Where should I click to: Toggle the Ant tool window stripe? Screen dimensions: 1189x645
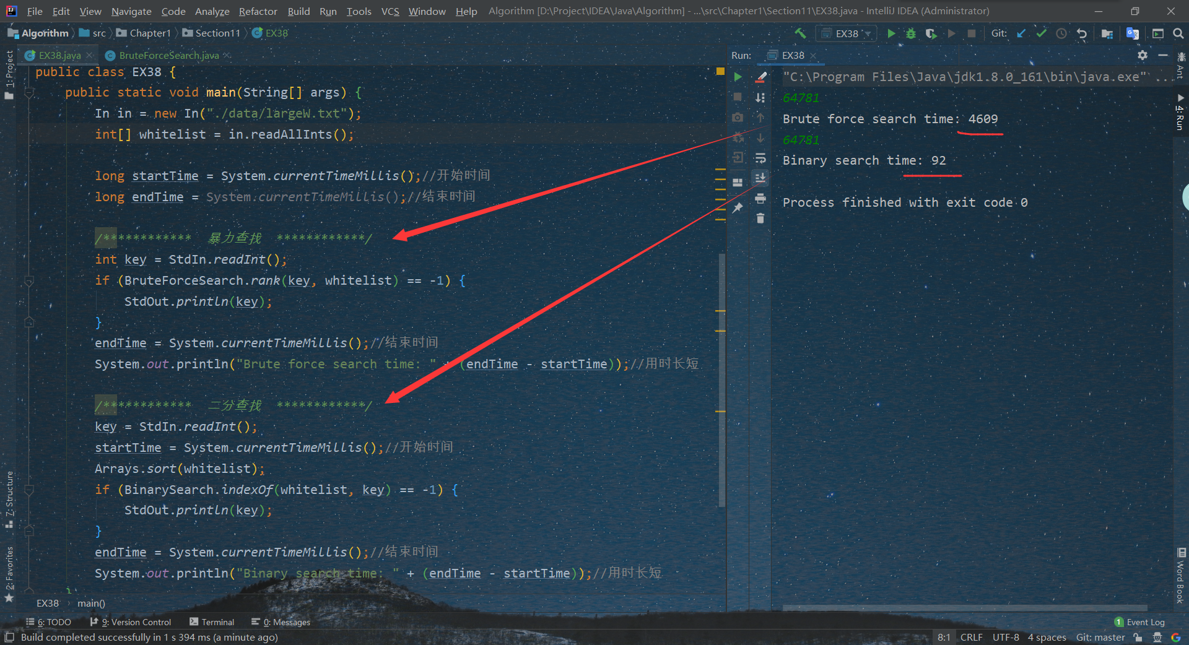(x=1180, y=66)
